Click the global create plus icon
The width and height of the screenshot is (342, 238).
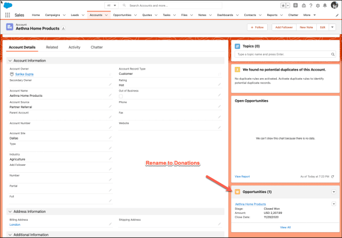(296, 5)
